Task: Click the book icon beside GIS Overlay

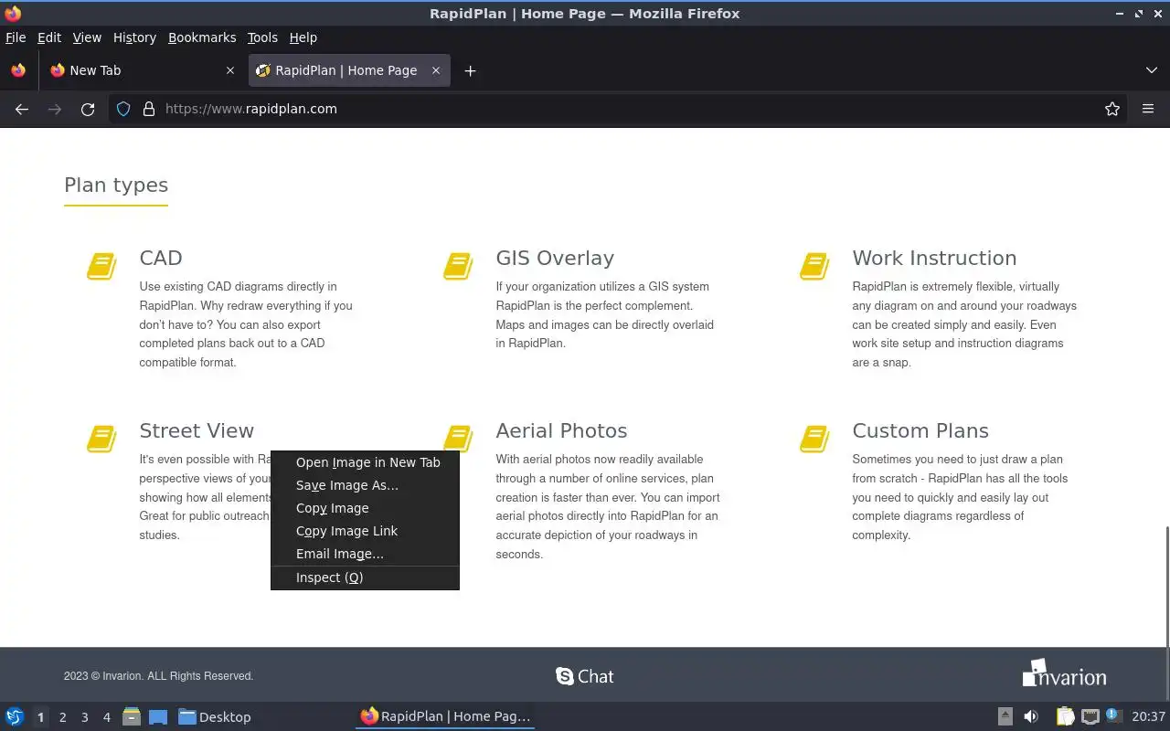Action: [458, 266]
